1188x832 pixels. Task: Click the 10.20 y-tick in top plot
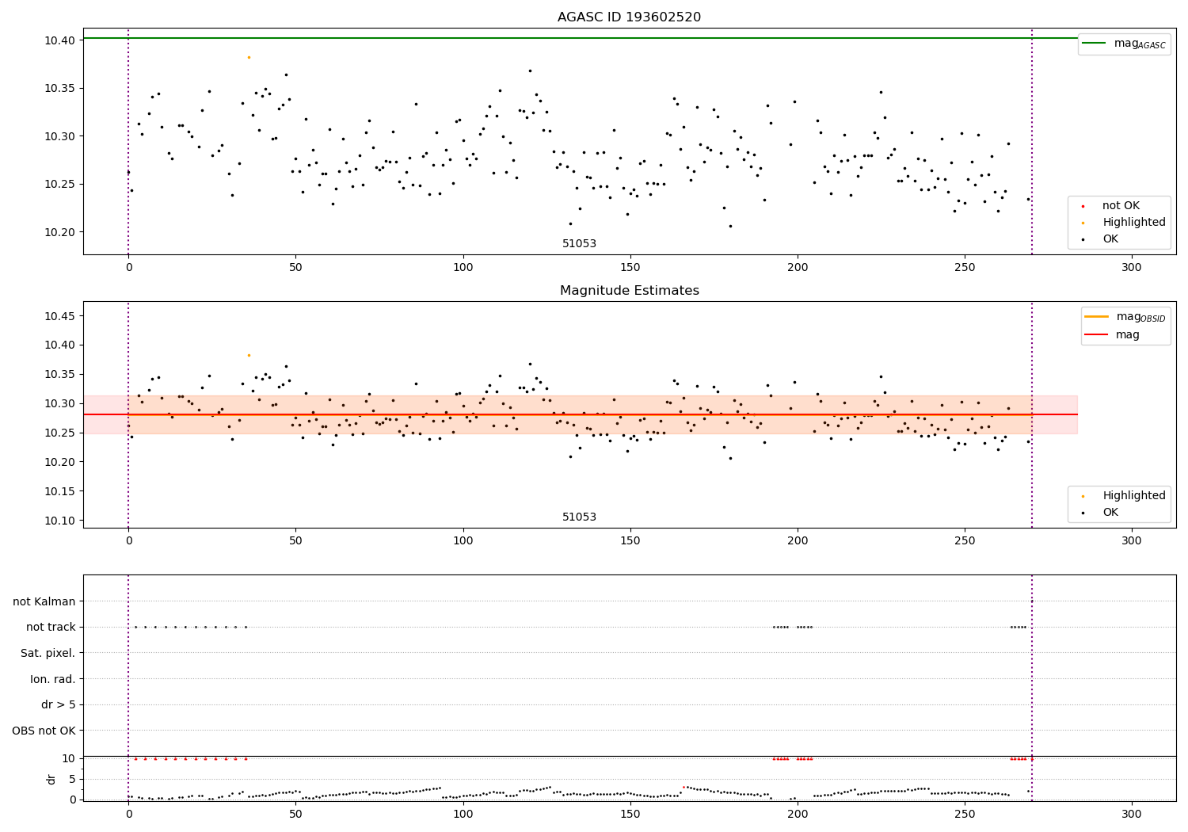click(60, 232)
